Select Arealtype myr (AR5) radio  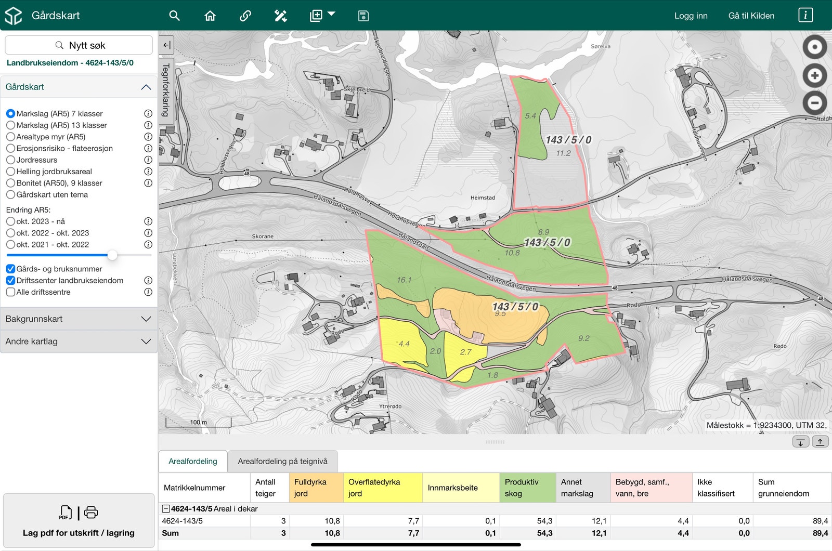point(10,137)
